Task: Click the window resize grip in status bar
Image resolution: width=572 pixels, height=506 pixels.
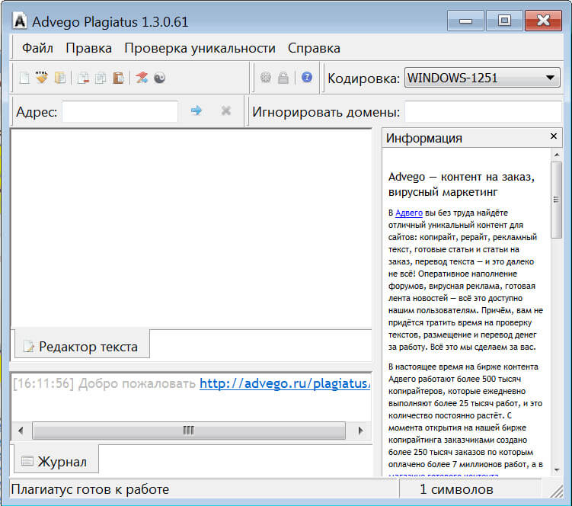Action: tap(557, 492)
